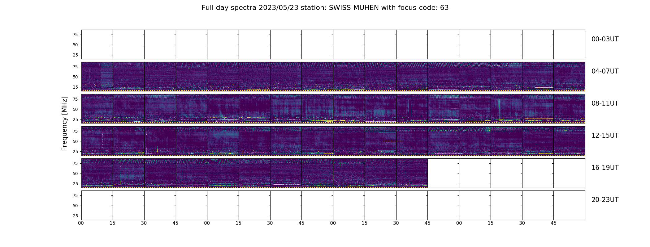Click the 50 tick label of 08-11UT row
Screen dimensions: 650x247
coord(75,109)
